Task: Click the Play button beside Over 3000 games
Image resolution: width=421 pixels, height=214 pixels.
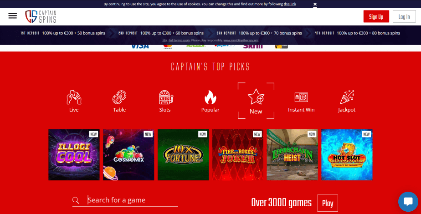Action: [328, 203]
